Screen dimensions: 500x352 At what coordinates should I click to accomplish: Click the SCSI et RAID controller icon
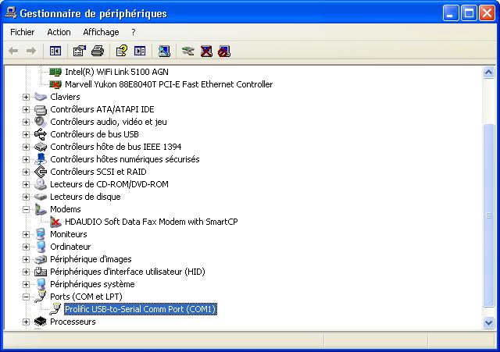click(41, 172)
